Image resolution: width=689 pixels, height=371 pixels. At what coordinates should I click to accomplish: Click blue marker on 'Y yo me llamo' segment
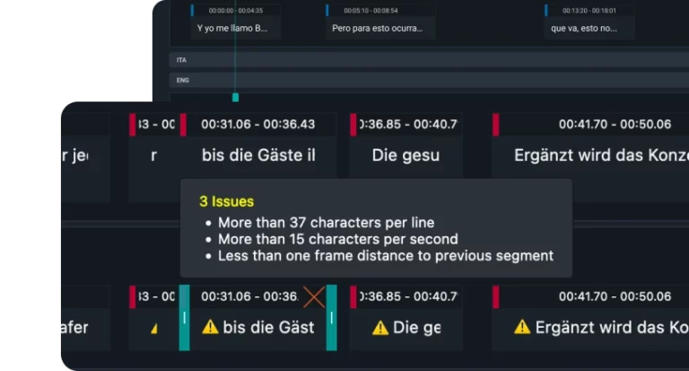pyautogui.click(x=192, y=10)
